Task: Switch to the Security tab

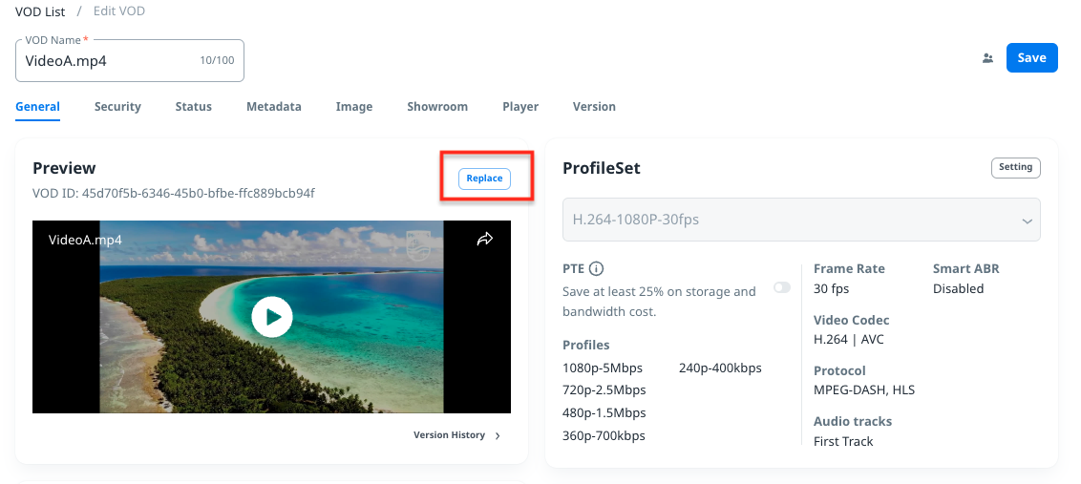Action: (x=117, y=107)
